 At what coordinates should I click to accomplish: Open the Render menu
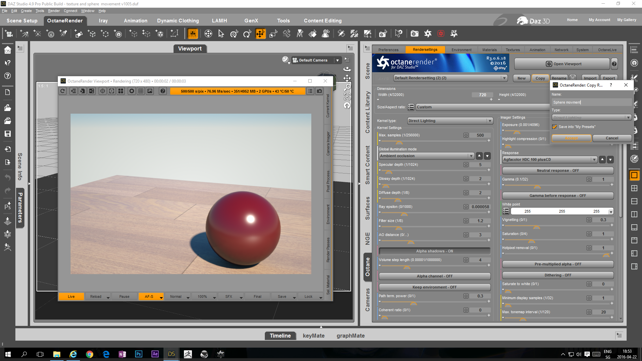coord(54,11)
